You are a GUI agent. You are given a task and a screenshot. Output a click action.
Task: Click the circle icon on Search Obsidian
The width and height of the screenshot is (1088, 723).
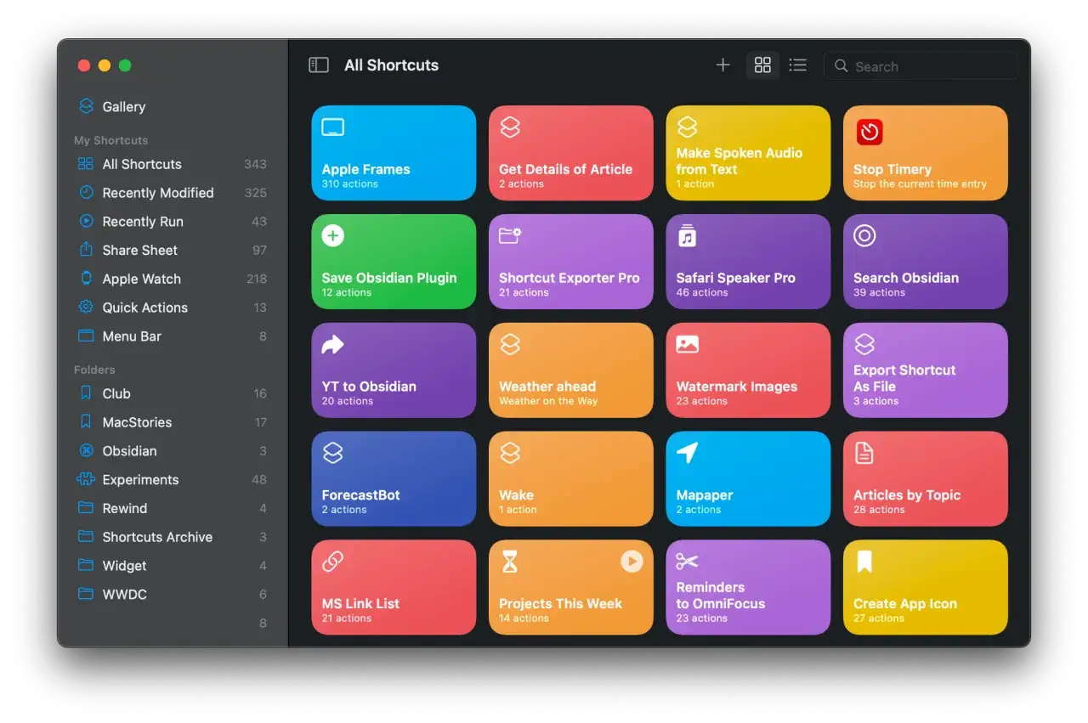pos(864,236)
